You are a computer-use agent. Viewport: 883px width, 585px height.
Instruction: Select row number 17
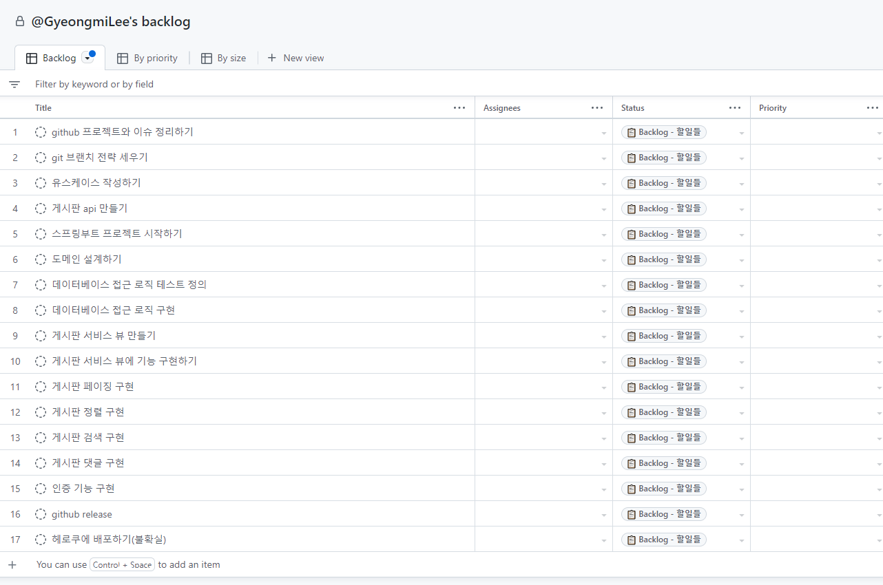pyautogui.click(x=15, y=540)
